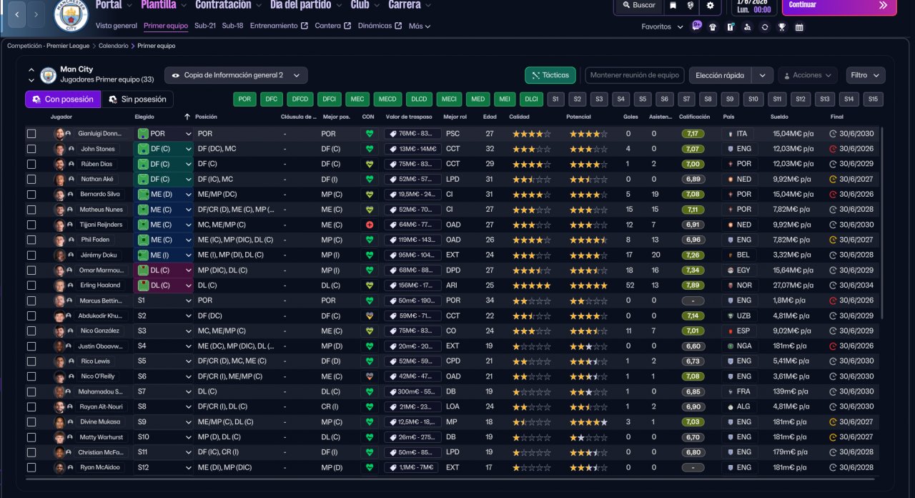Switch to the Sub-21 tab

click(x=205, y=26)
